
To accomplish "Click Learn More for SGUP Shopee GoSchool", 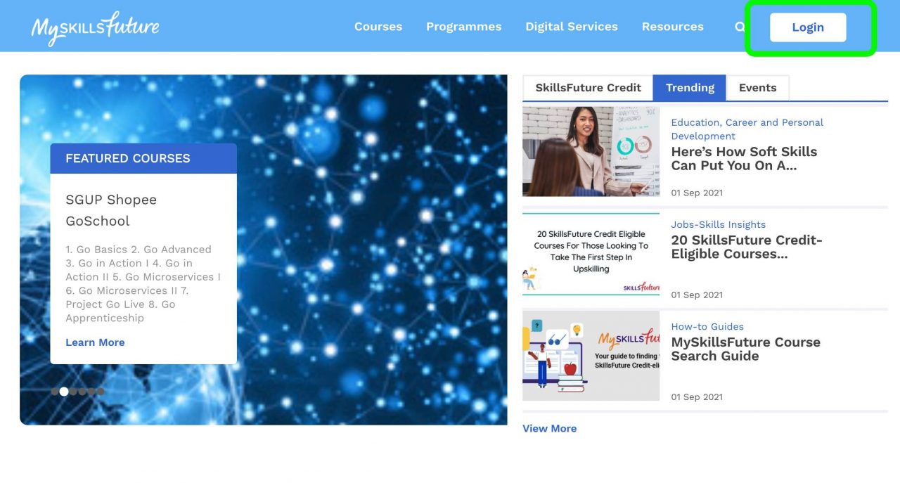I will point(95,342).
